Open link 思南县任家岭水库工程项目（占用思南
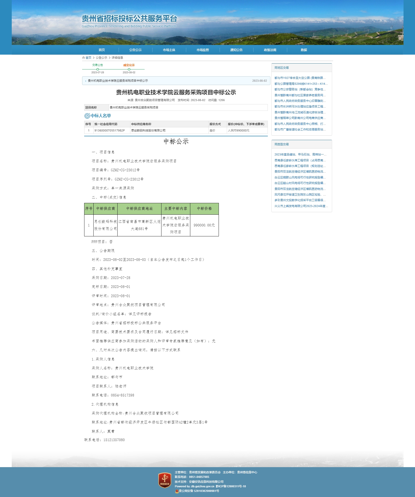415x497 pixels. (x=300, y=160)
